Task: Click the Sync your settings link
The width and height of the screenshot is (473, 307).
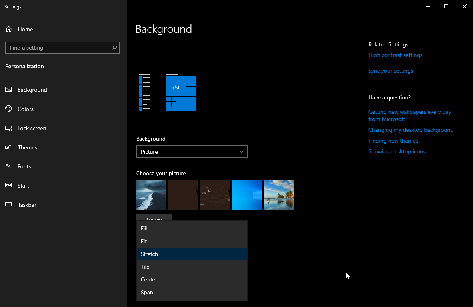Action: coord(390,71)
